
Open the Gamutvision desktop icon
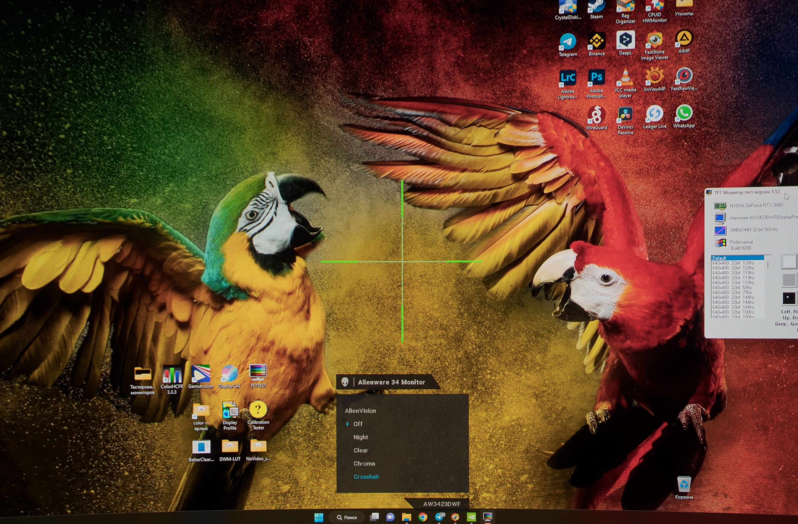(x=200, y=374)
